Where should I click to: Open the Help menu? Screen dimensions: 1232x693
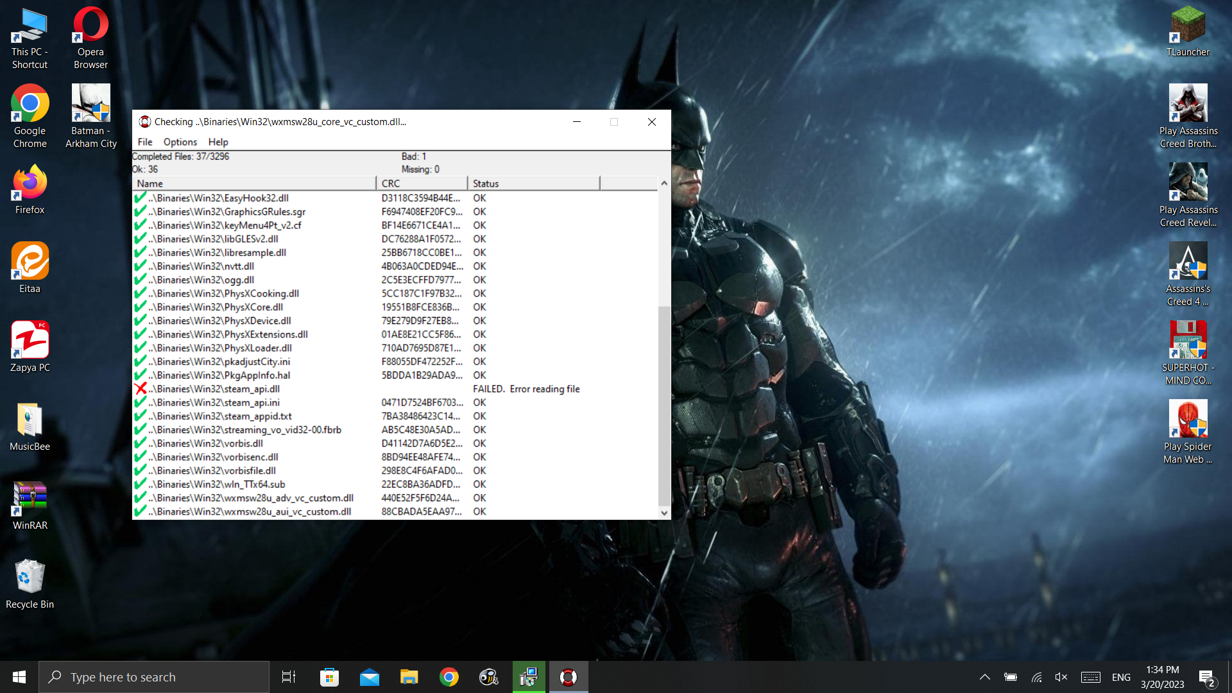[x=218, y=142]
